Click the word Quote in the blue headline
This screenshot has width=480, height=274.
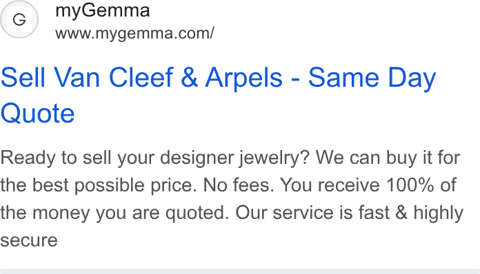pyautogui.click(x=38, y=114)
